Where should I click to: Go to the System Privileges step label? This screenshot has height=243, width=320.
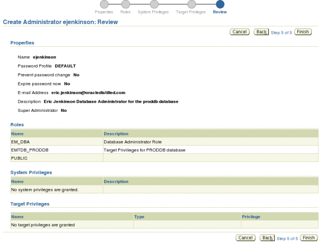click(x=153, y=12)
